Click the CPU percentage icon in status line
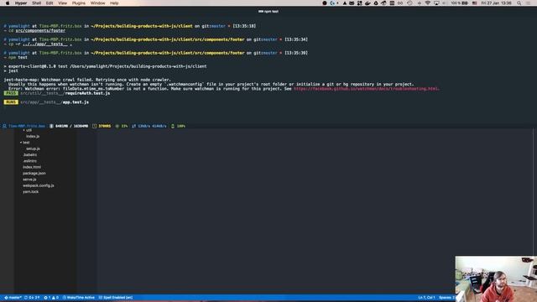This screenshot has height=302, width=537. [x=117, y=126]
